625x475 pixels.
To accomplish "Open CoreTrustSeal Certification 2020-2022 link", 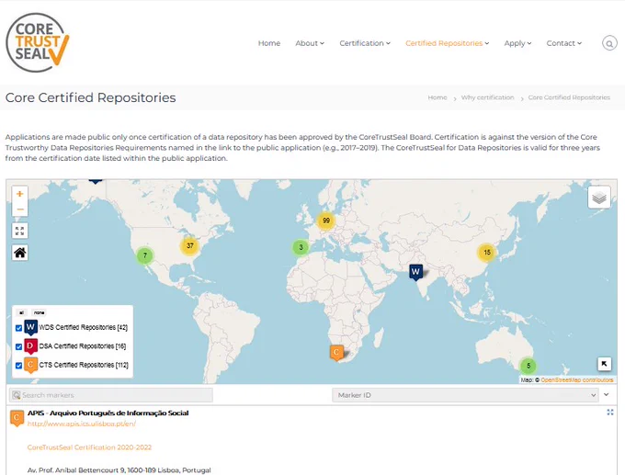I will pyautogui.click(x=89, y=447).
